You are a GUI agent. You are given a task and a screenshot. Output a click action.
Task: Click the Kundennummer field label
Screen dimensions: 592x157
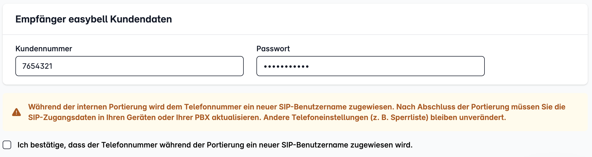[x=44, y=49]
